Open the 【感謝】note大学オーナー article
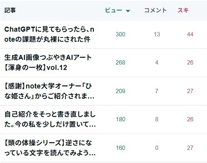207x163 pixels. [x=49, y=91]
